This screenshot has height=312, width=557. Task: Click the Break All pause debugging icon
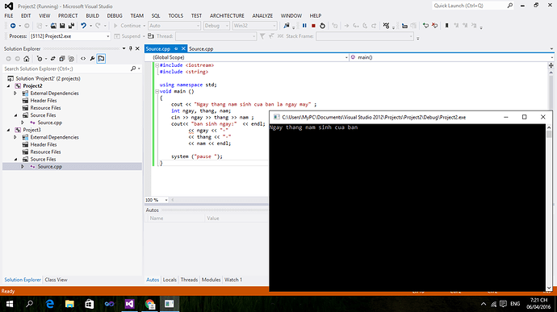coord(304,26)
